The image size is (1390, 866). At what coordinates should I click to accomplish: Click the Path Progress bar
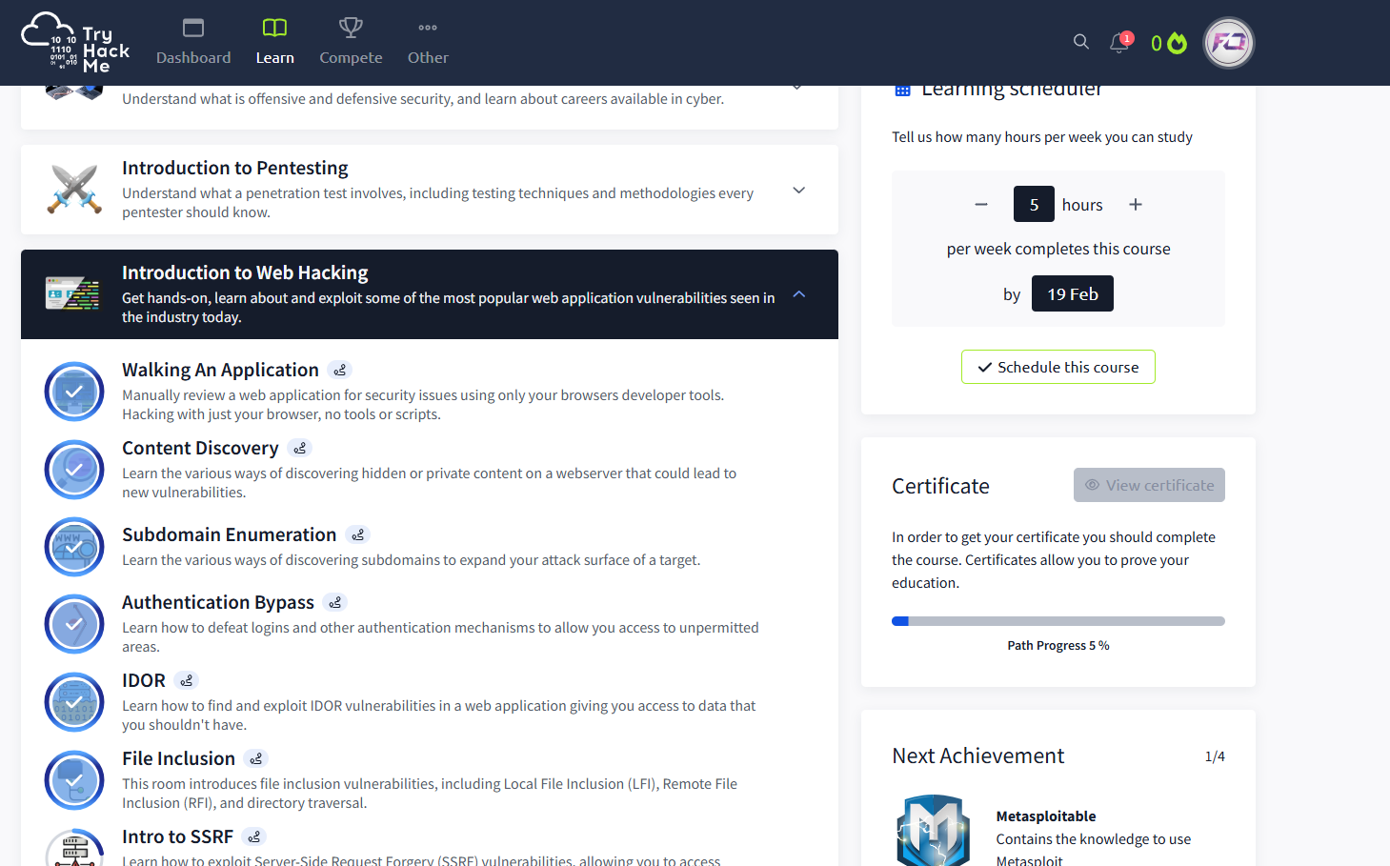[1058, 621]
